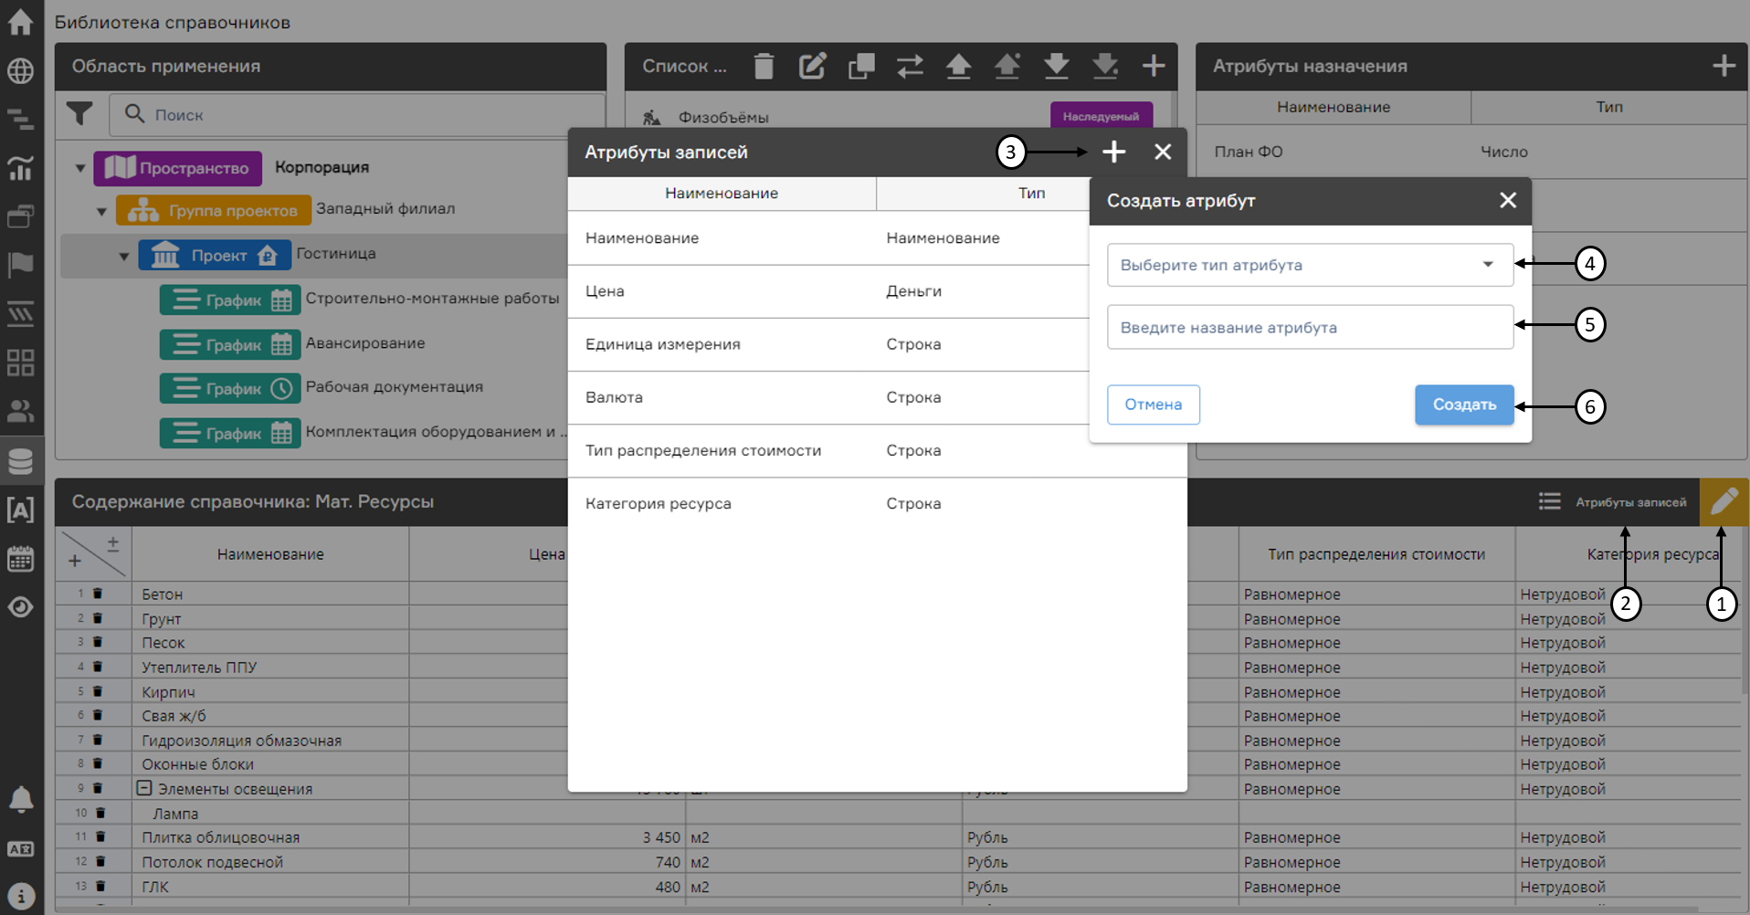The image size is (1750, 915).
Task: Collapse the Группа проектов Западный филиал node
Action: click(102, 211)
